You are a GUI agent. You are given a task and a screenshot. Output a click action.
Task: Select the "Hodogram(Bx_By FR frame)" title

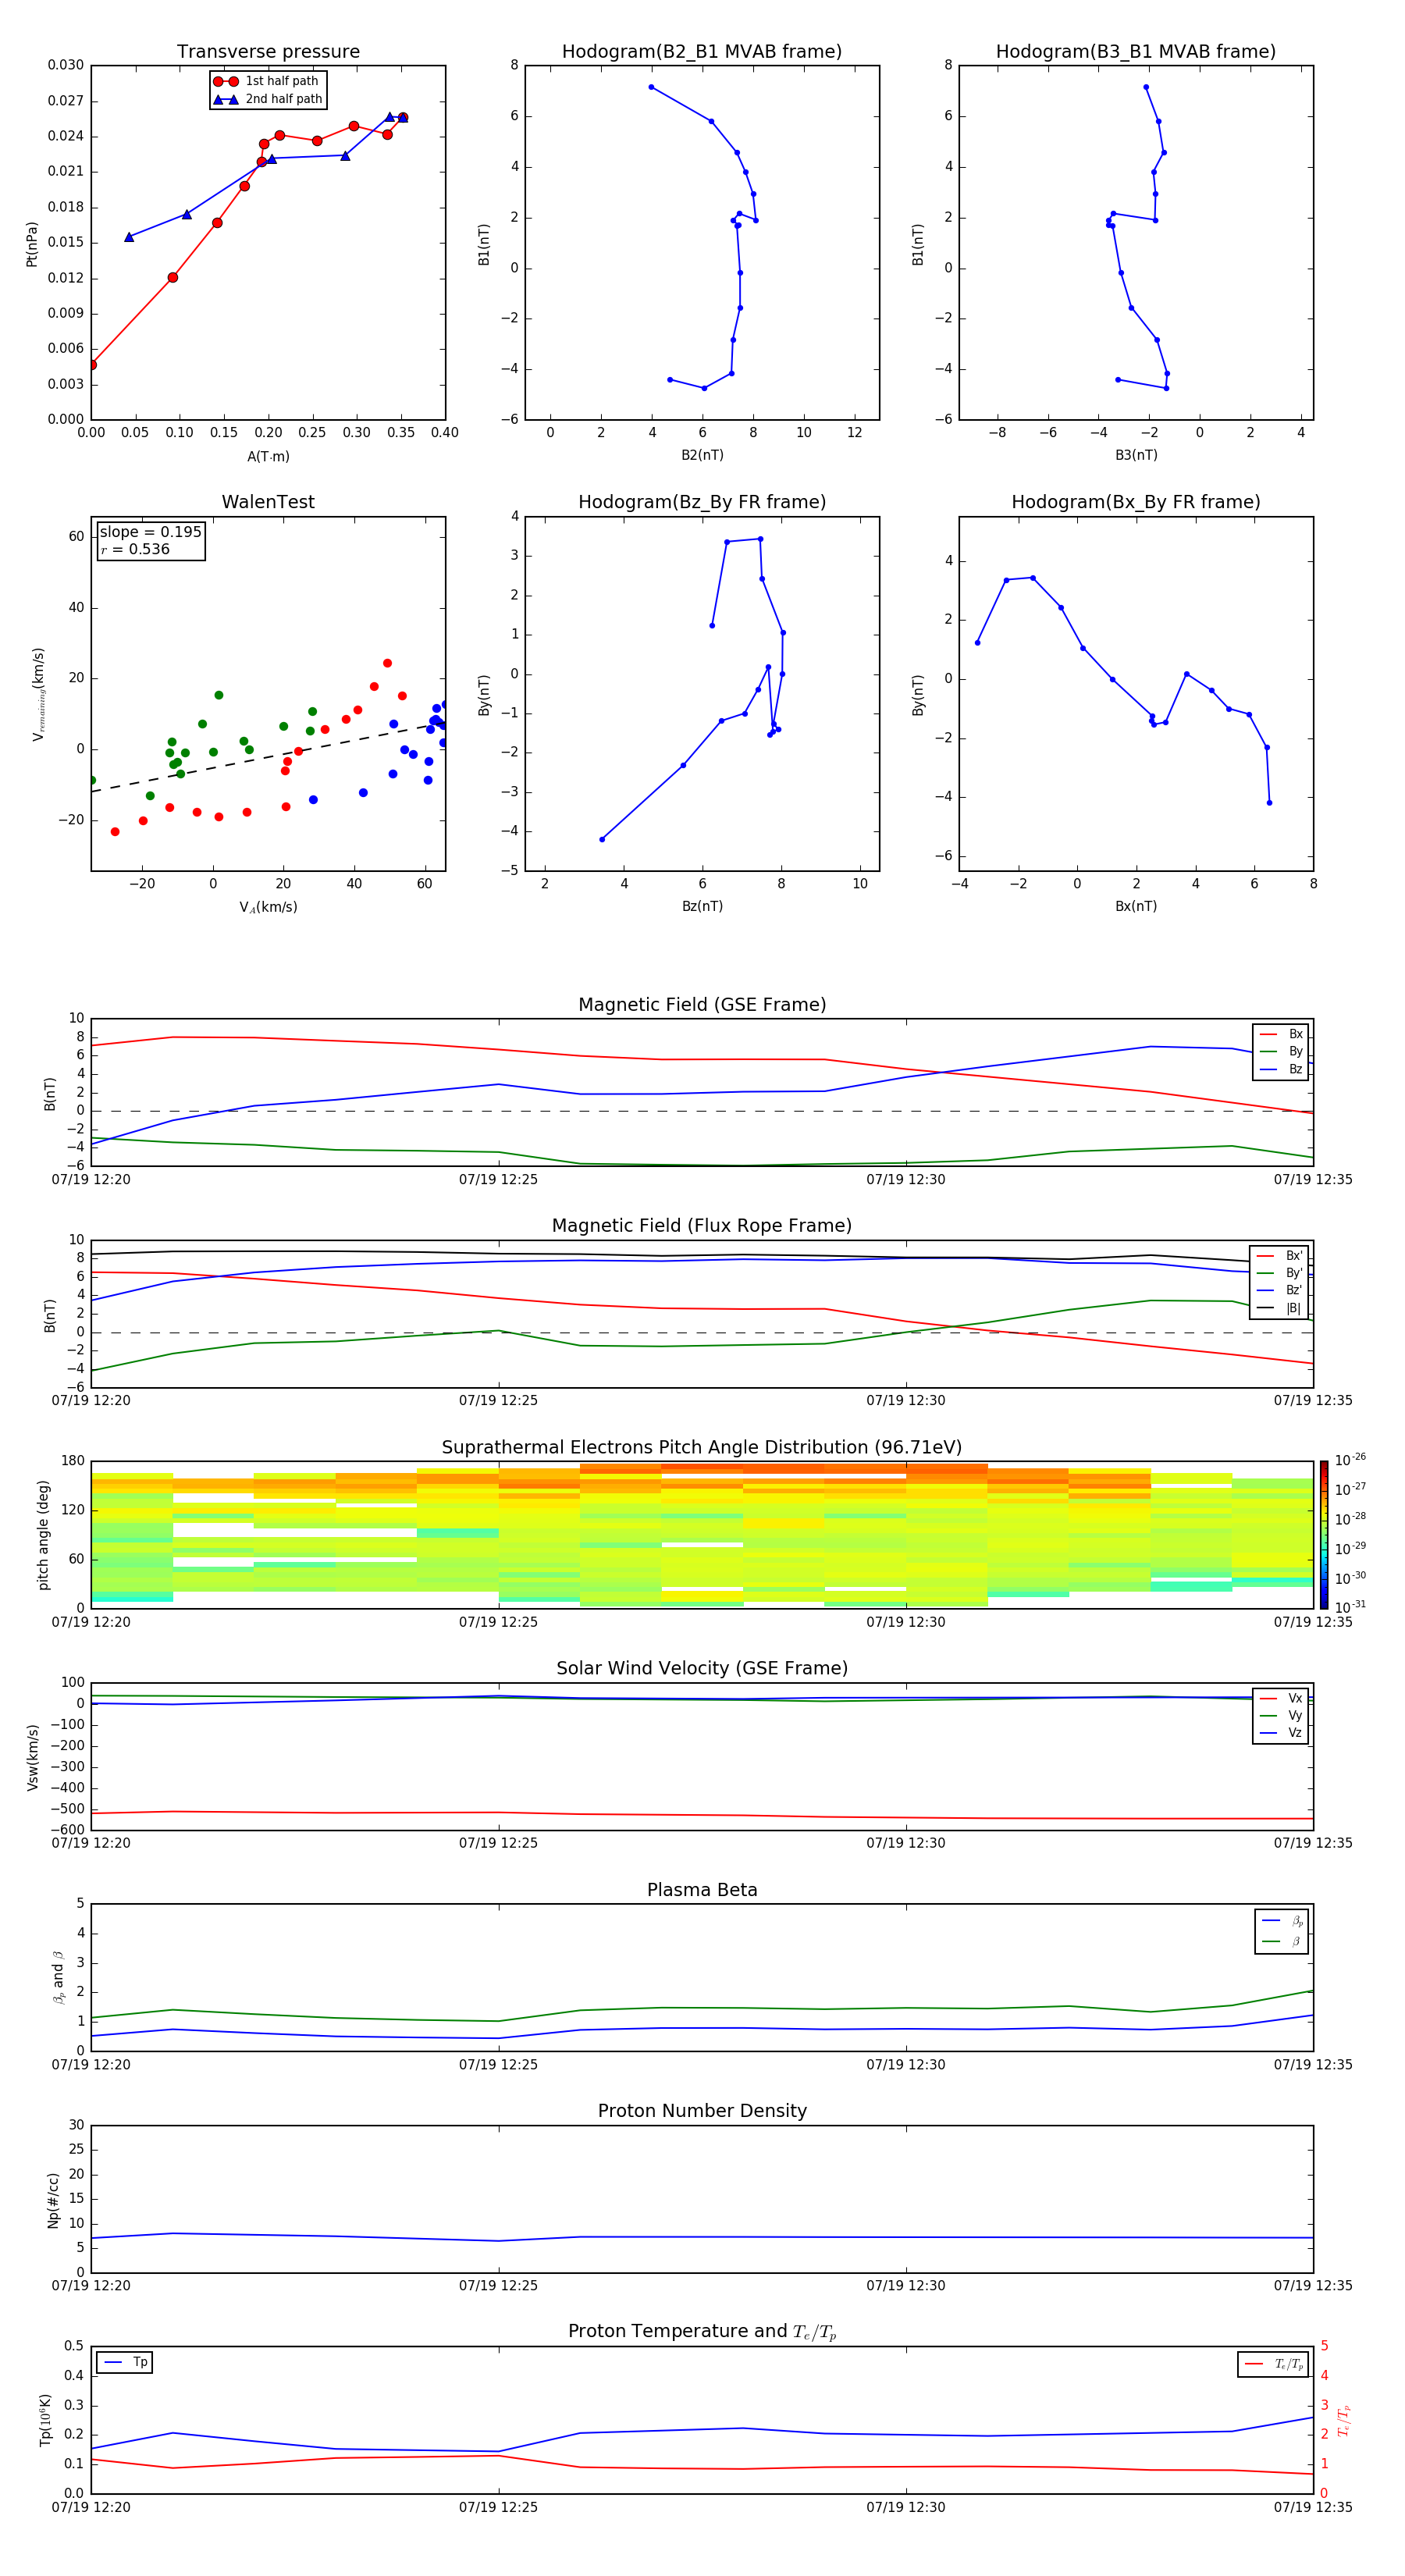pyautogui.click(x=1136, y=502)
